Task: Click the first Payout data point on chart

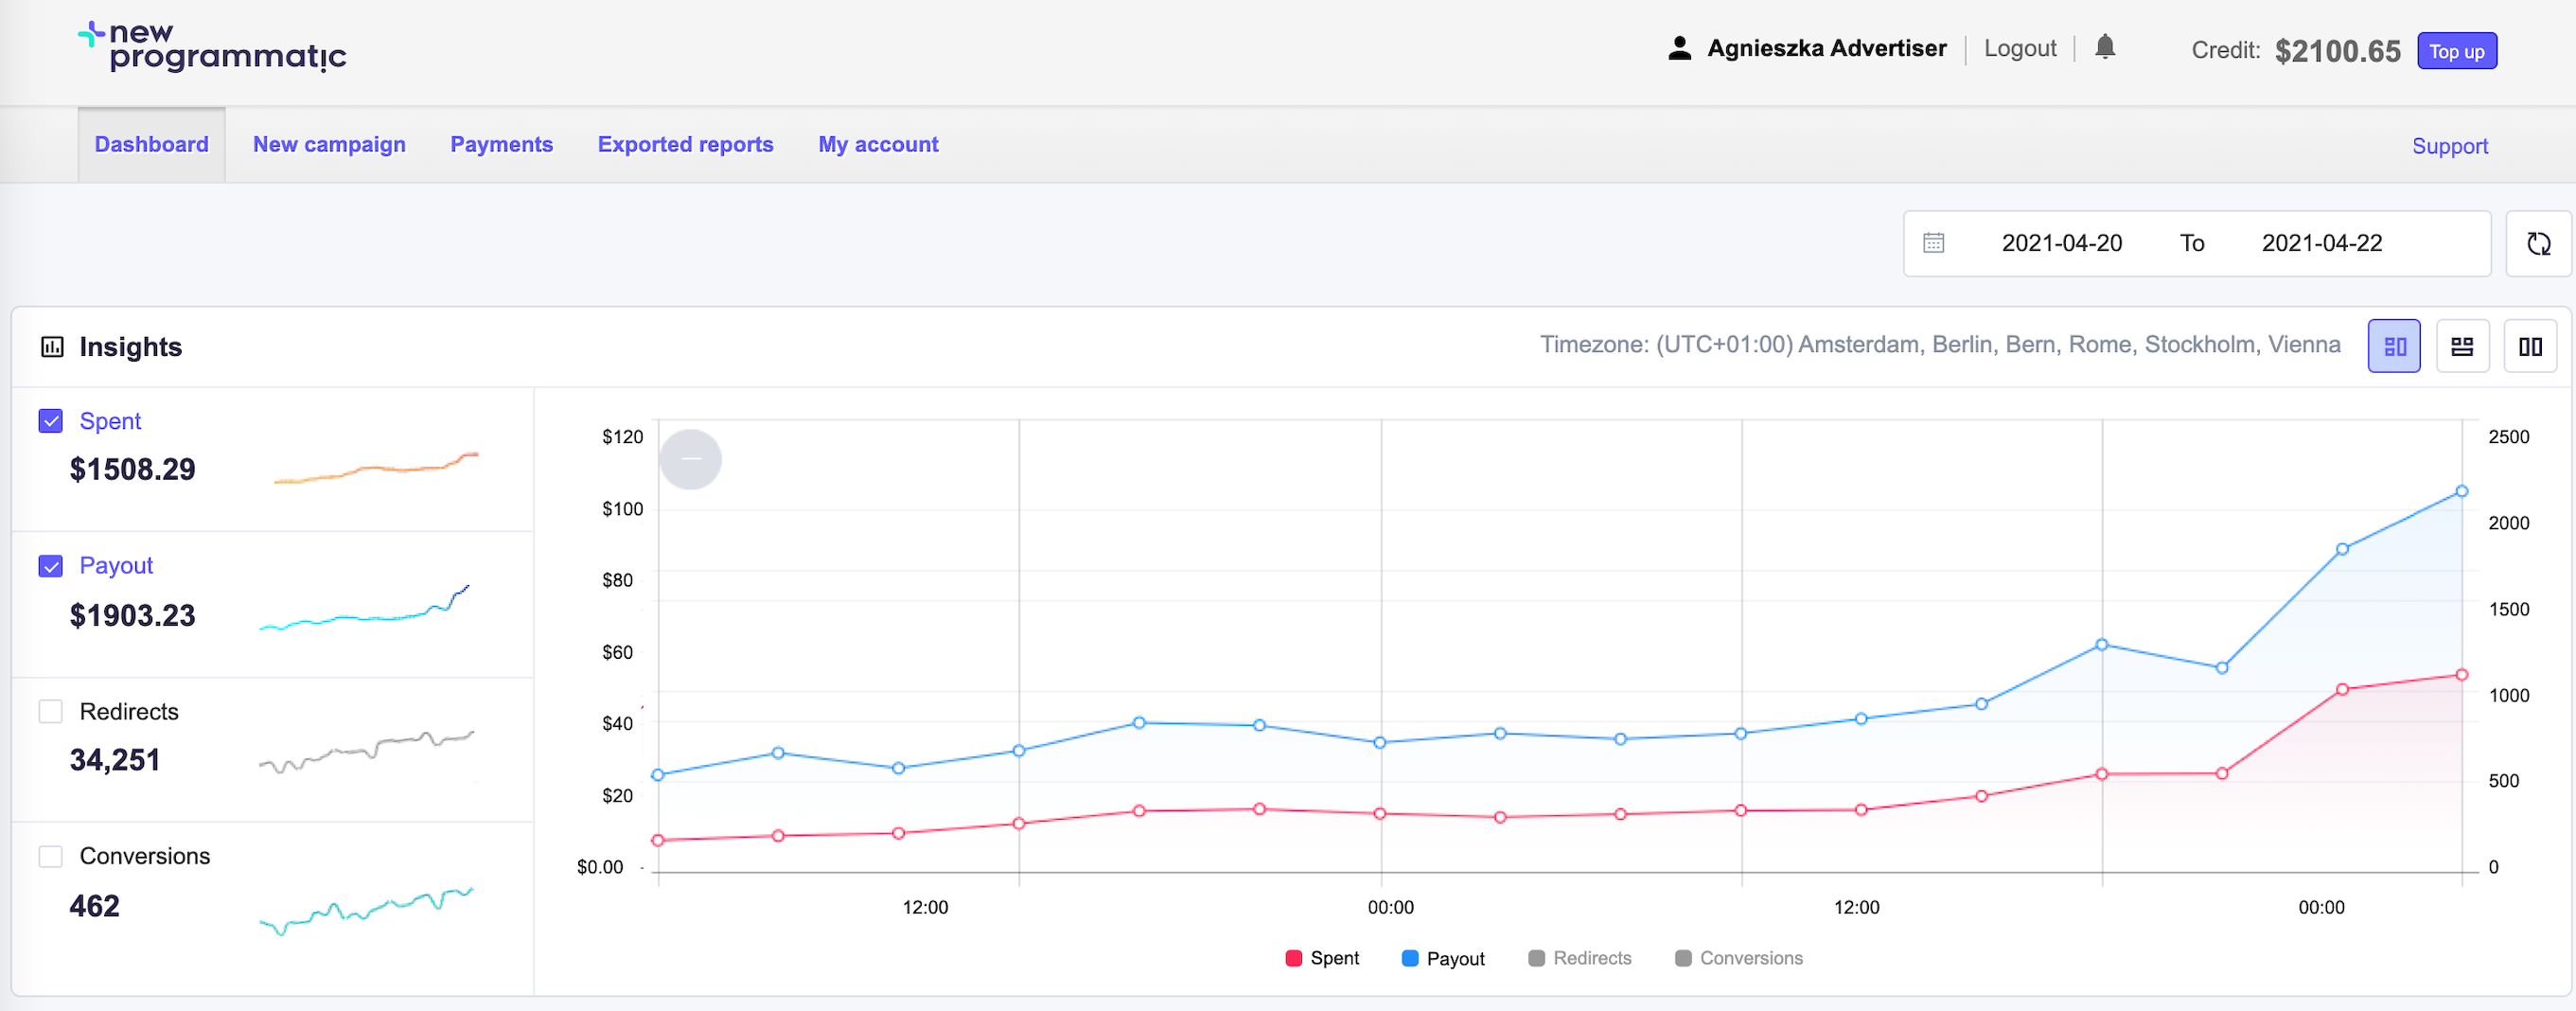Action: (657, 775)
